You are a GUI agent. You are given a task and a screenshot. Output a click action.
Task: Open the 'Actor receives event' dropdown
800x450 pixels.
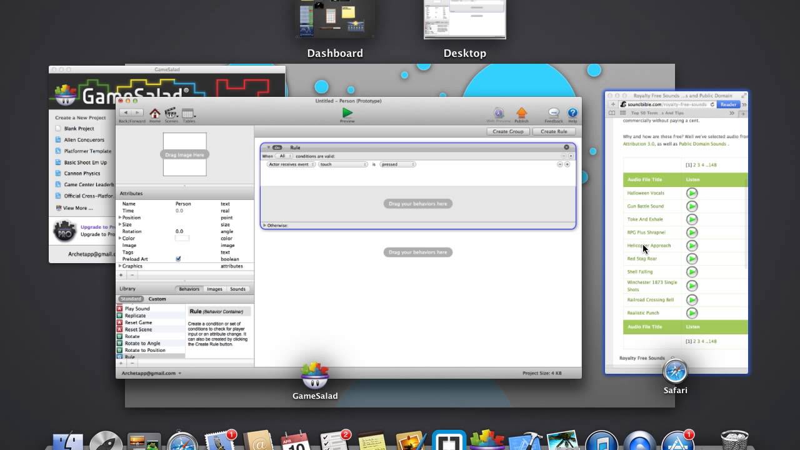pos(291,164)
